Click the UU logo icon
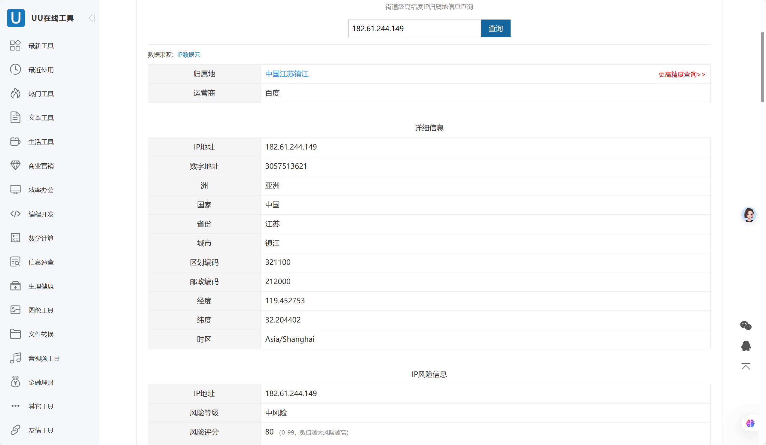 click(x=16, y=18)
